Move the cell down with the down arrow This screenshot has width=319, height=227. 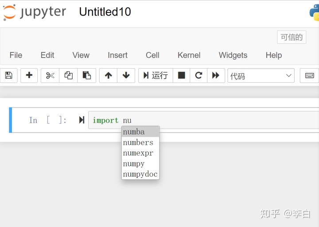[x=126, y=75]
